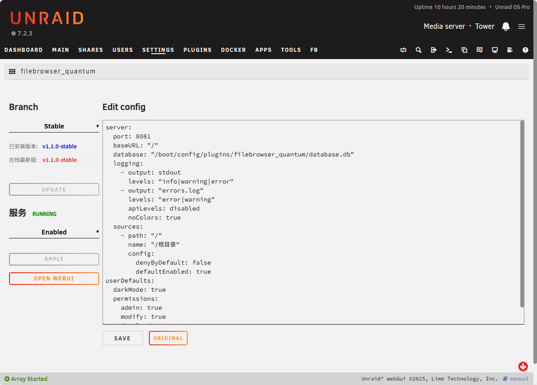Switch to the Tools tab

[x=291, y=50]
